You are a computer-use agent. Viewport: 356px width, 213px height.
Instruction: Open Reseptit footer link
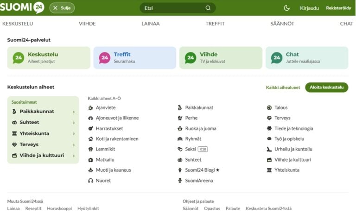33,208
